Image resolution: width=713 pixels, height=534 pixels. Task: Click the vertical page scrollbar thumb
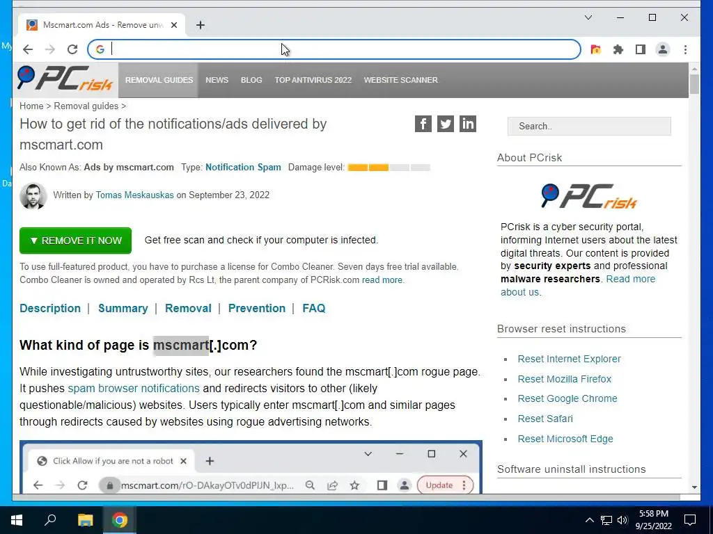click(x=694, y=84)
